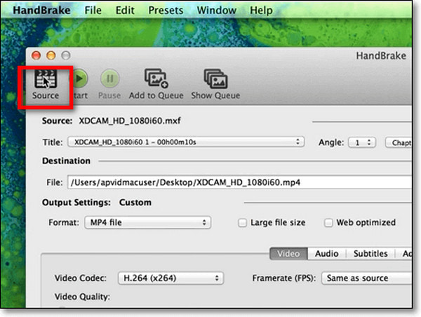
Task: Open the Source clapperboard icon
Action: point(46,79)
